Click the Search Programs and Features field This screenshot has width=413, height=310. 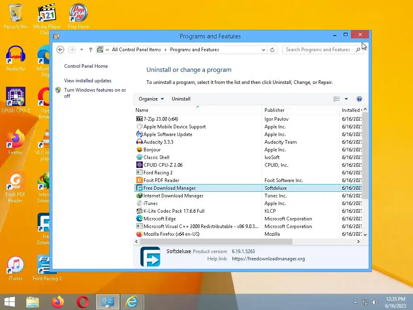click(319, 50)
